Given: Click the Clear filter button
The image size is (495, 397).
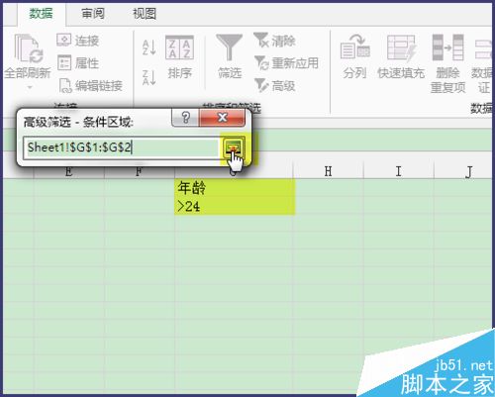Looking at the screenshot, I should (274, 41).
